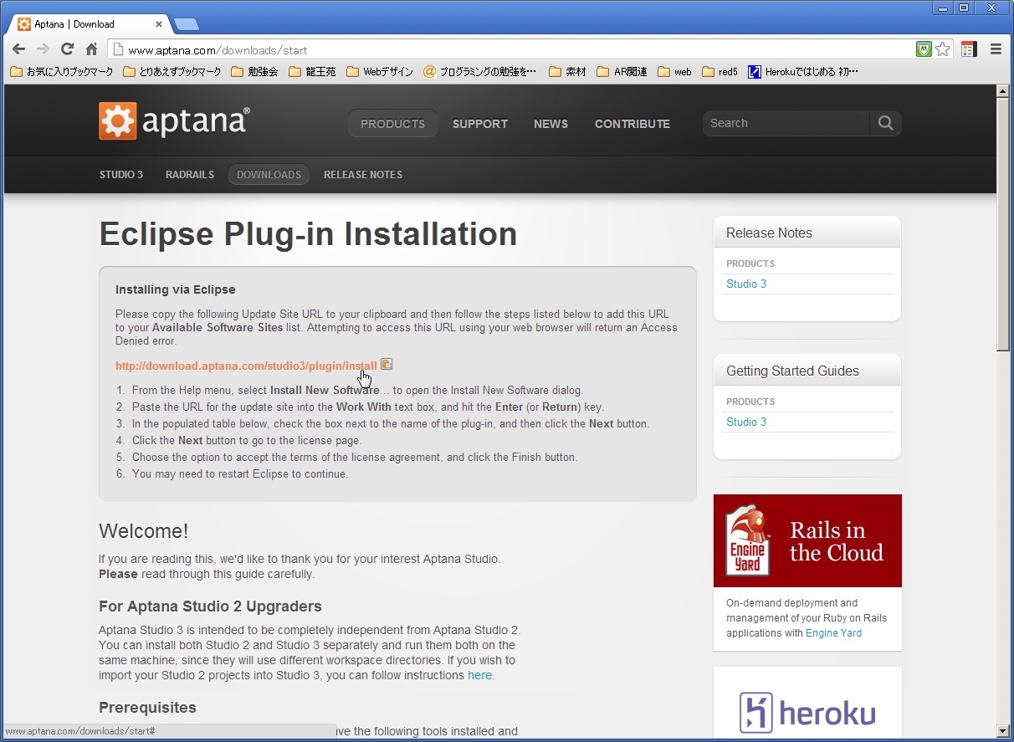The width and height of the screenshot is (1014, 742).
Task: Open the browser home page
Action: point(91,49)
